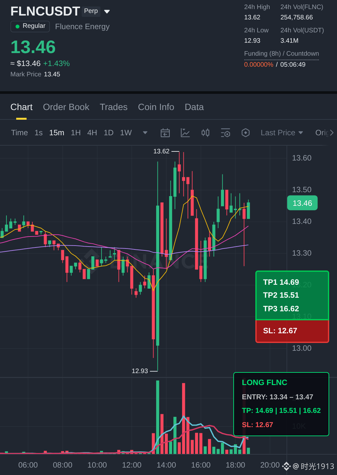
Task: Select the 15m interval
Action: (x=57, y=133)
